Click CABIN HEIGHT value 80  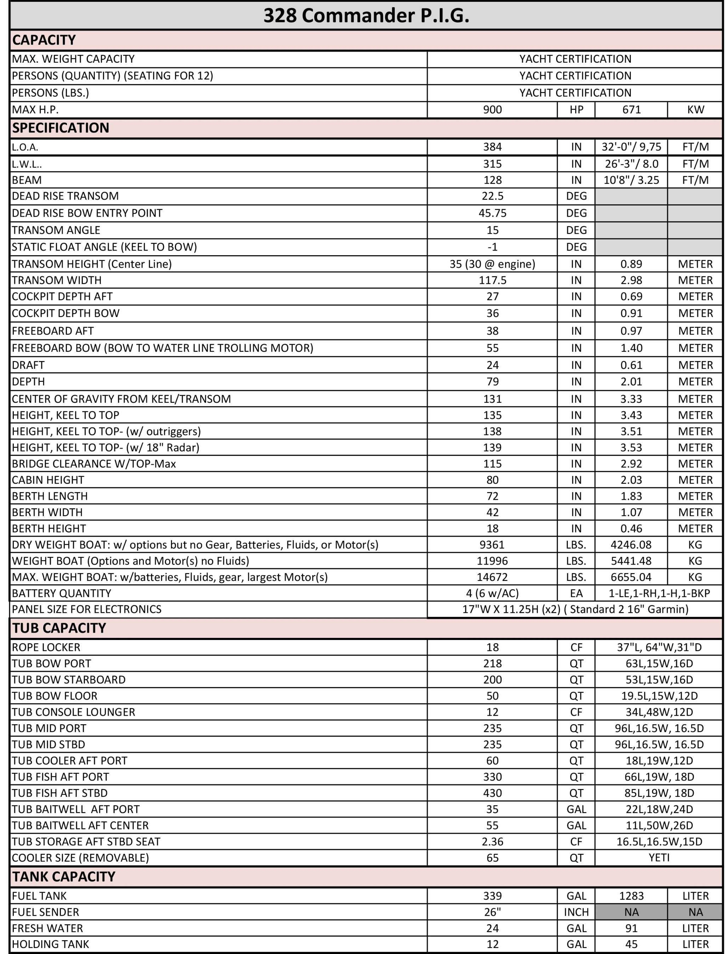pos(492,480)
